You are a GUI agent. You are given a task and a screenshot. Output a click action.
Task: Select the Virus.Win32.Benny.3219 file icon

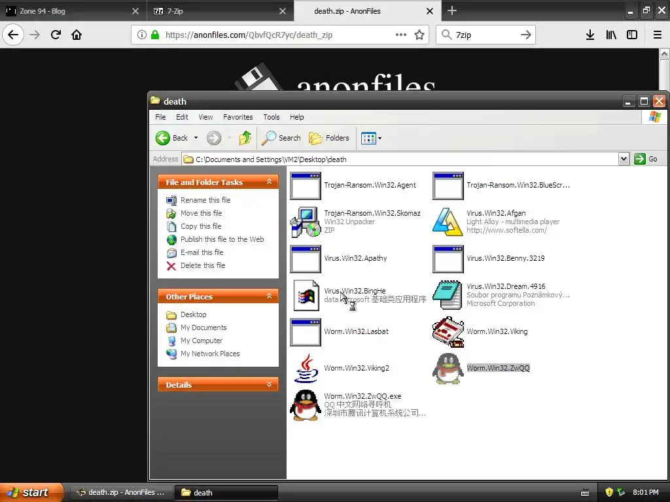(448, 259)
